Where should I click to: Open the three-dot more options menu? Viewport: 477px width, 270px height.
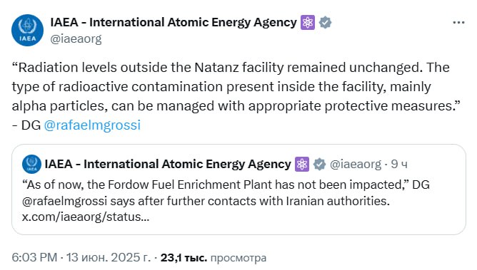pyautogui.click(x=458, y=23)
